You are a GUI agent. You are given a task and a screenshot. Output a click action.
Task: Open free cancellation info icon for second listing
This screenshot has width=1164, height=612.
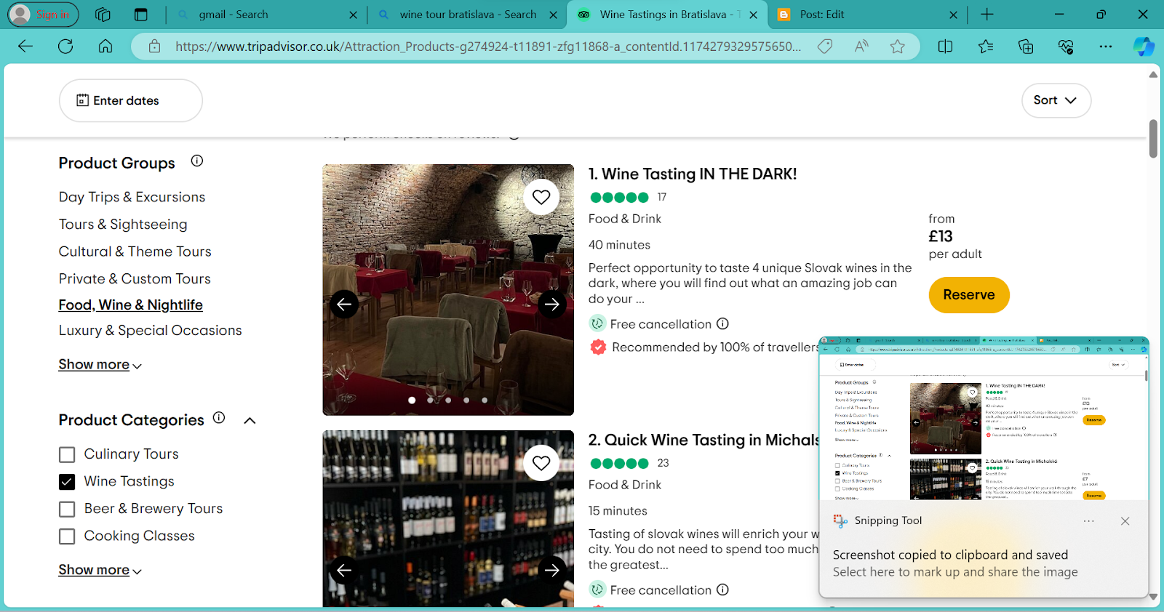[722, 589]
